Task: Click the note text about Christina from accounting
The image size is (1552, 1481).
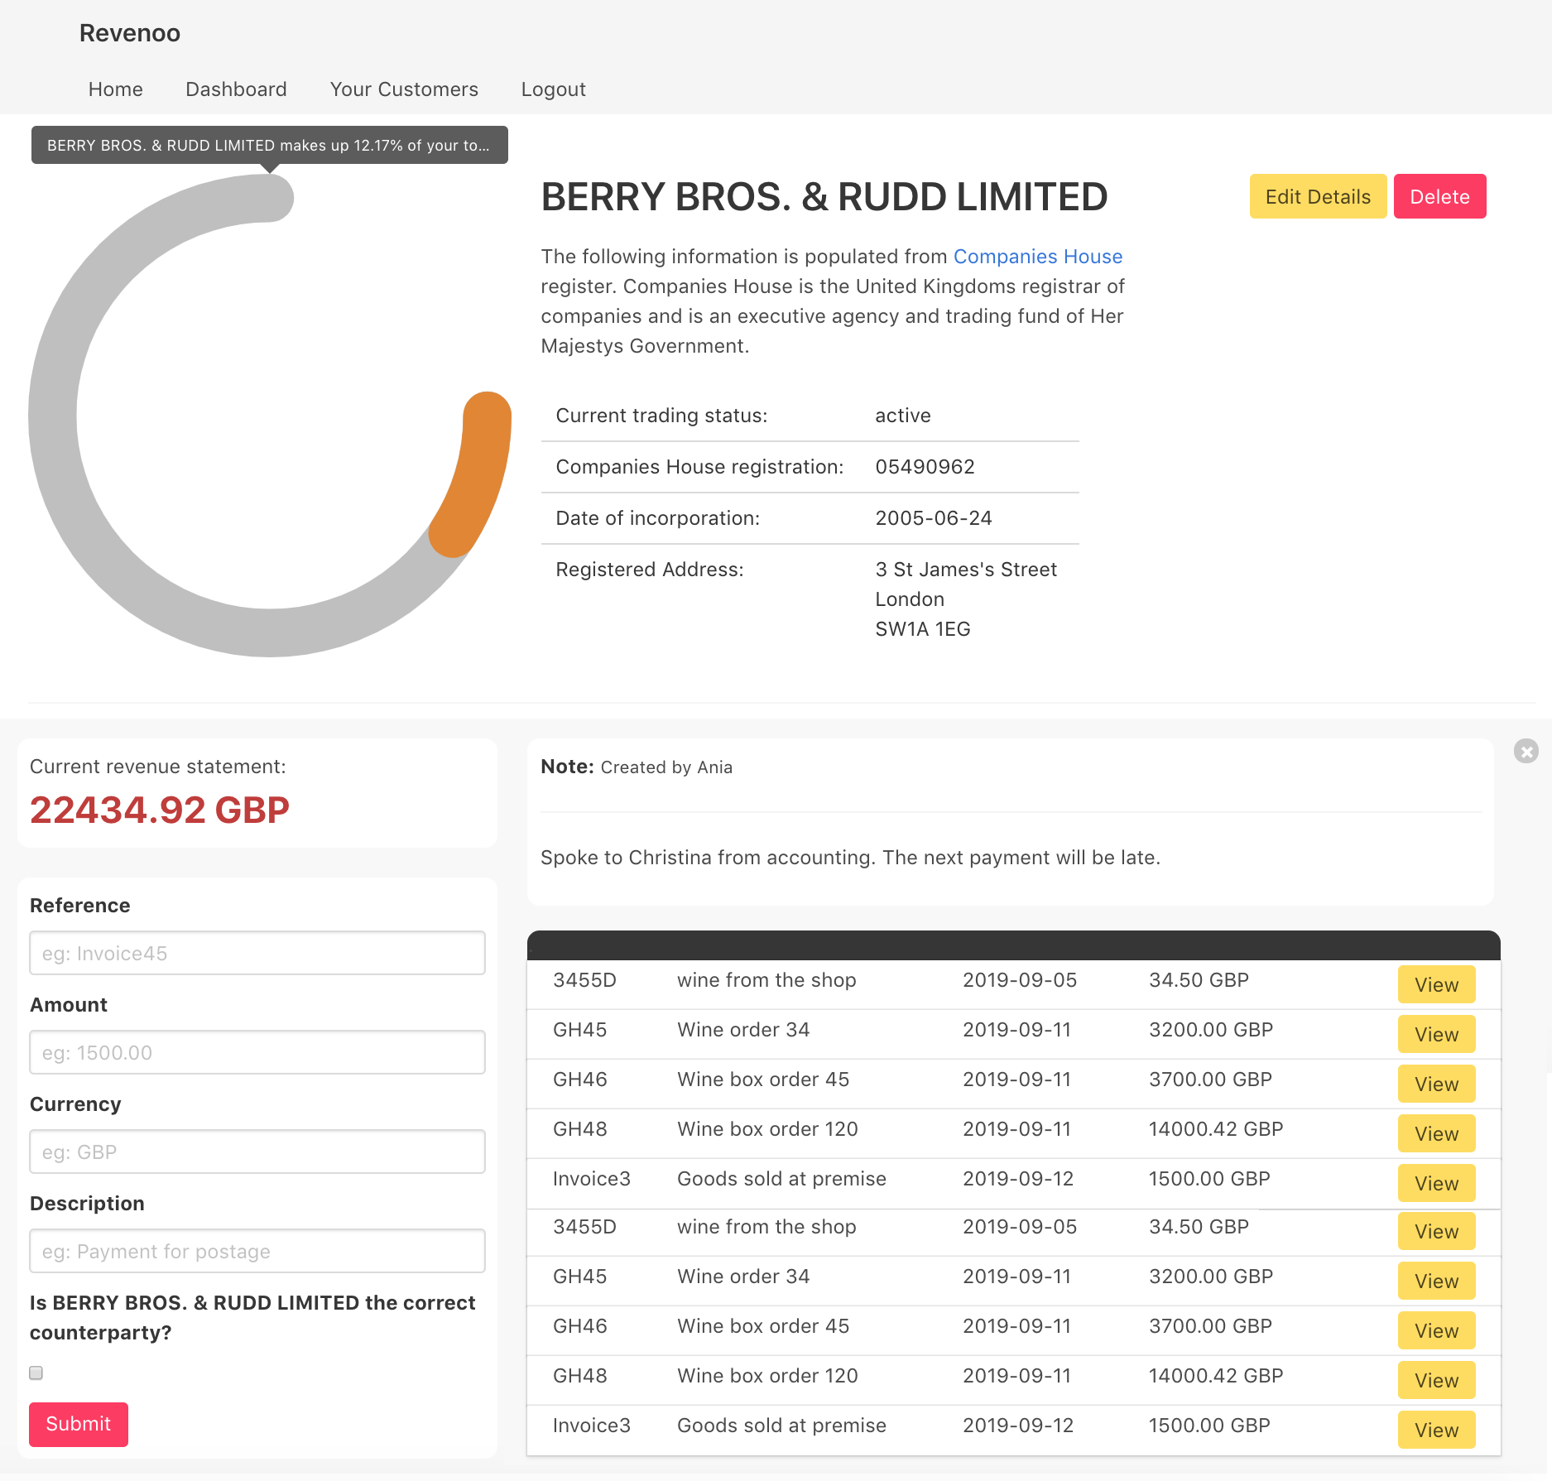Action: (x=850, y=858)
